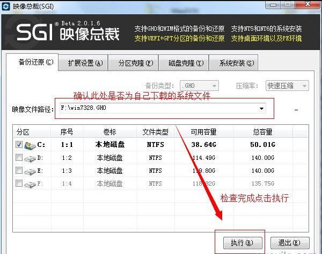Switch to the 备份还原(C) tab
322x254 pixels.
[x=32, y=62]
